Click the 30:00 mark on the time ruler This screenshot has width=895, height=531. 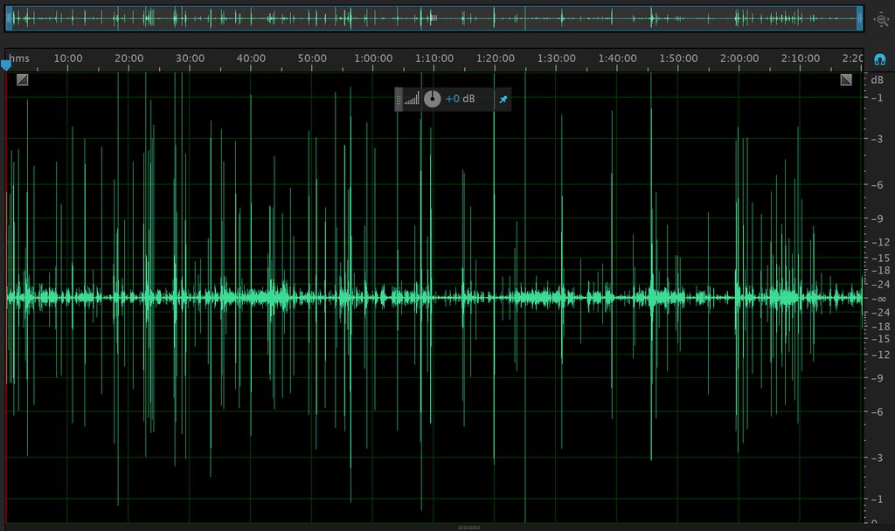[190, 59]
